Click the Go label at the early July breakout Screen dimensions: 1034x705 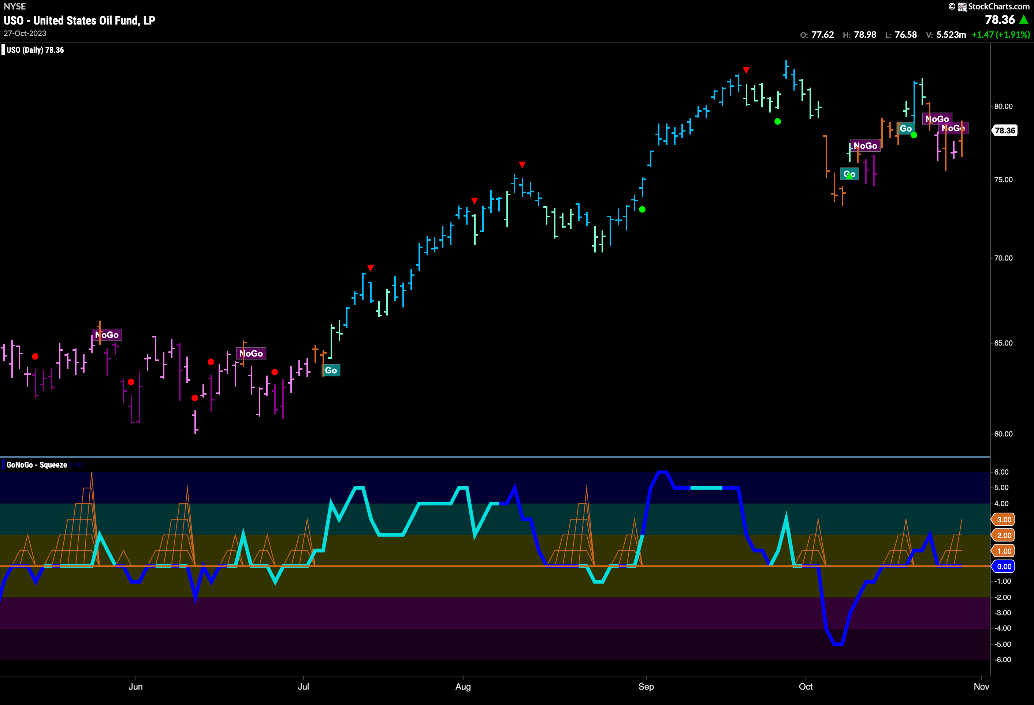tap(331, 370)
